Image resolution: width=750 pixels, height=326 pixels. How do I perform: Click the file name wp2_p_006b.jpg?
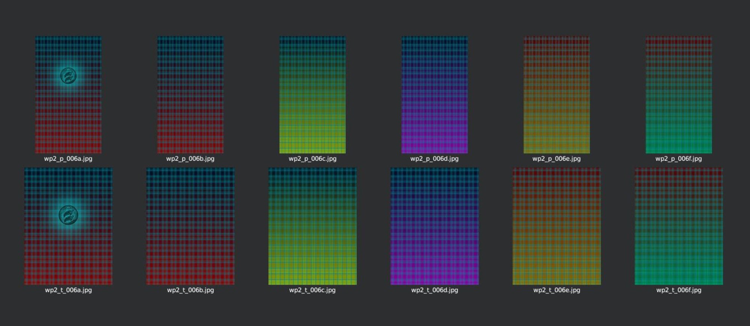point(190,159)
